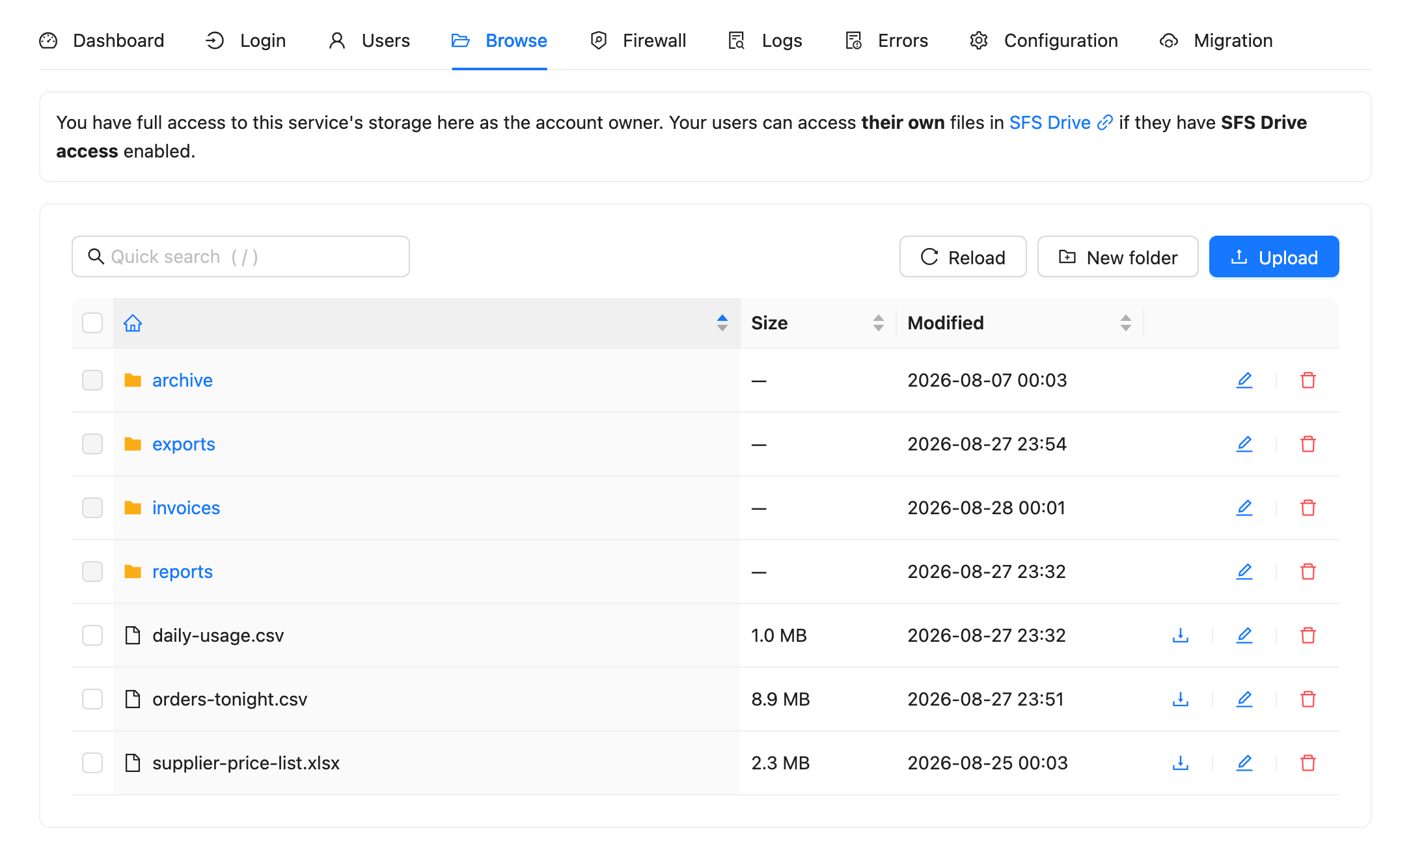Rename the exports folder with pencil icon

1244,444
